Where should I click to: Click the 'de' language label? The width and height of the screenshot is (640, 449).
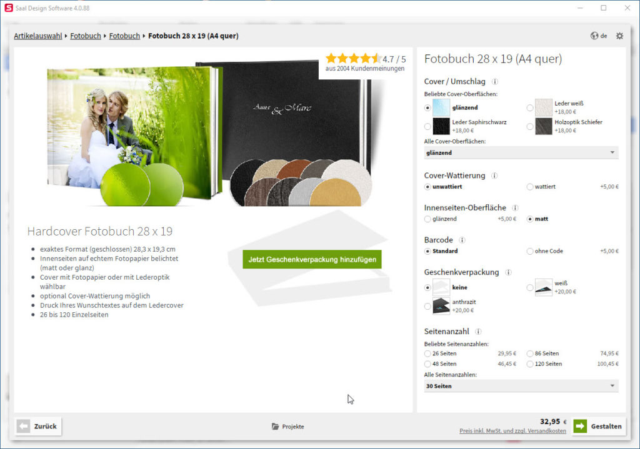click(604, 36)
